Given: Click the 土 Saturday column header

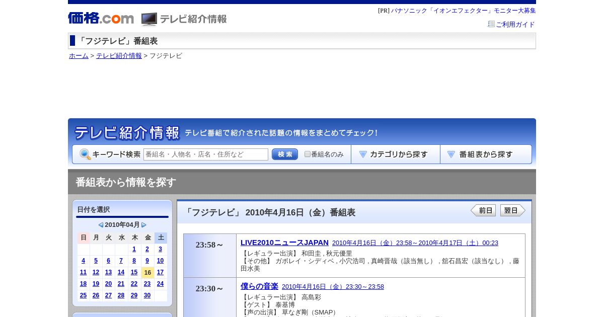Looking at the screenshot, I should pos(161,237).
